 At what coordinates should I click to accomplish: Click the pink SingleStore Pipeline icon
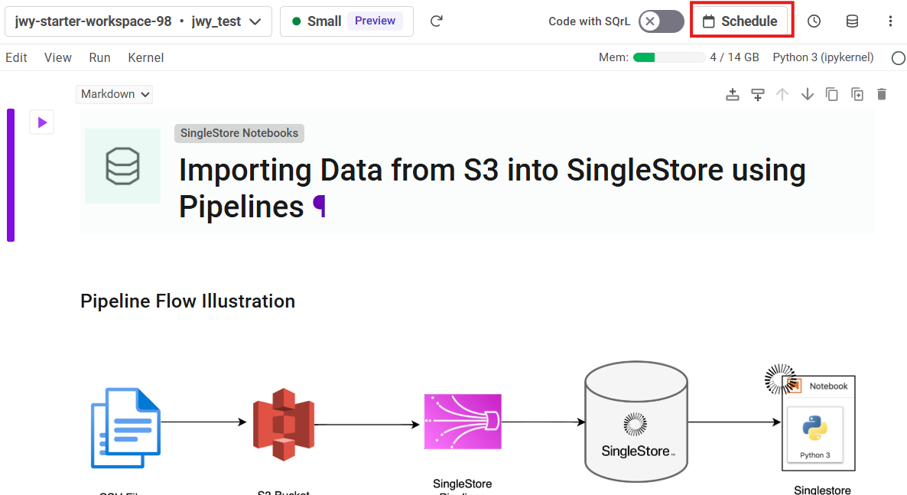pyautogui.click(x=463, y=422)
